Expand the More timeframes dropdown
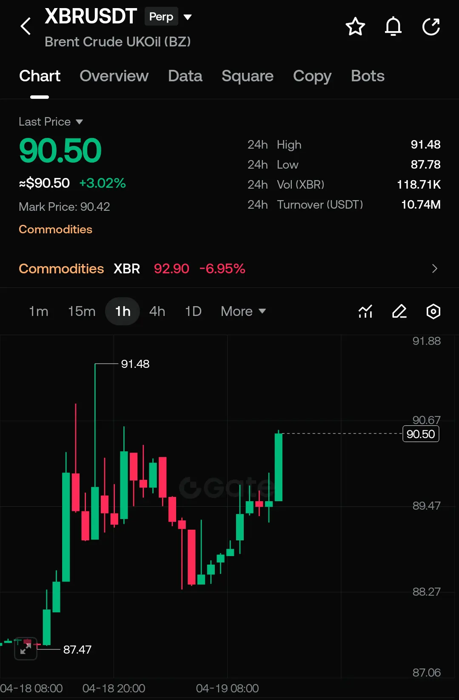The width and height of the screenshot is (459, 700). [x=243, y=311]
